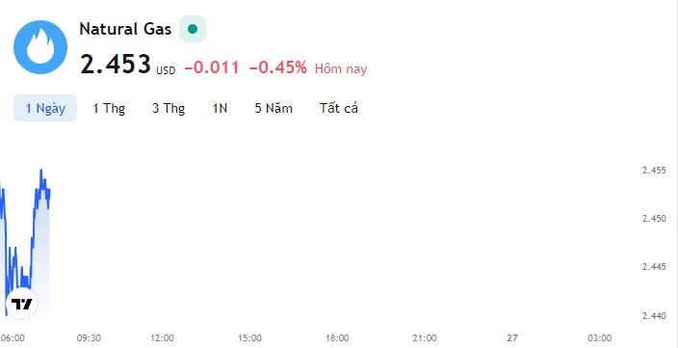Switch chart to 5 Năm
This screenshot has height=348, width=678.
[274, 108]
